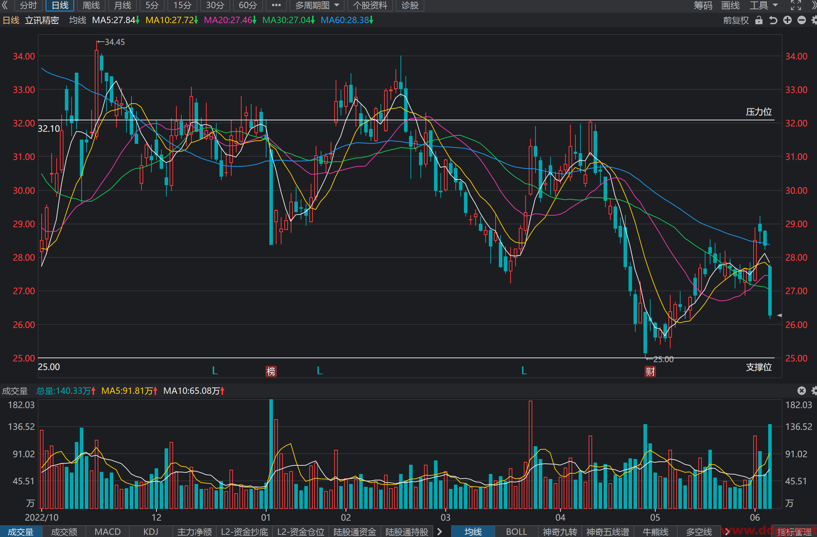Screen dimensions: 817x537
Task: Click 支撑位 support line label
Action: (759, 367)
